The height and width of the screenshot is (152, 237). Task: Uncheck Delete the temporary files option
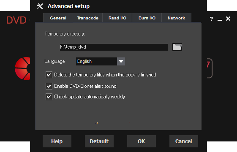pos(49,75)
